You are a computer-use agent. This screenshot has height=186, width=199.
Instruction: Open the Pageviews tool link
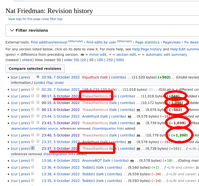(x=172, y=42)
